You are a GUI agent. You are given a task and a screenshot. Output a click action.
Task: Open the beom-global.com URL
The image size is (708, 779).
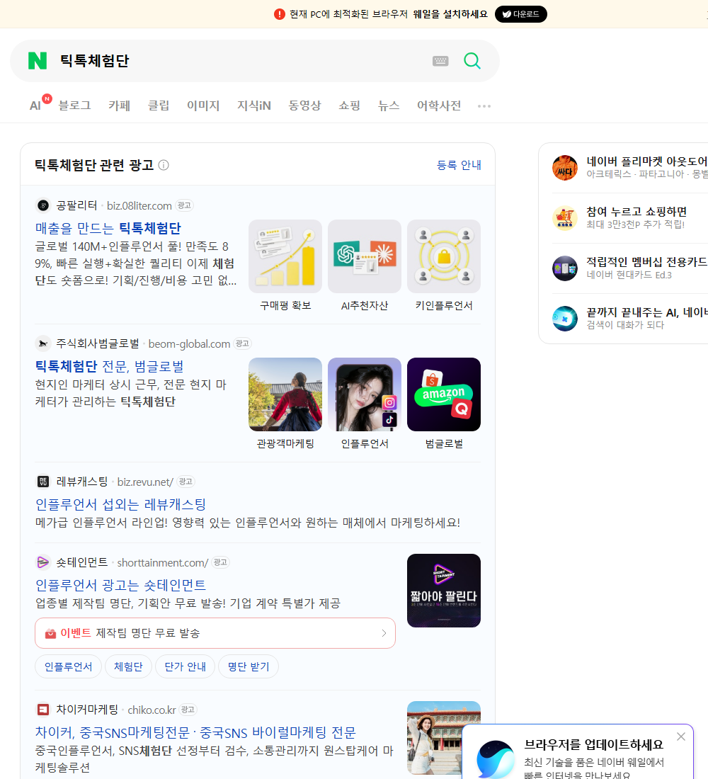pyautogui.click(x=189, y=343)
